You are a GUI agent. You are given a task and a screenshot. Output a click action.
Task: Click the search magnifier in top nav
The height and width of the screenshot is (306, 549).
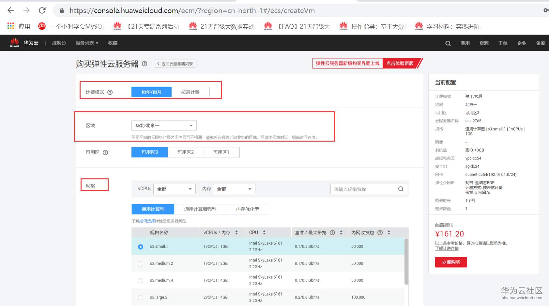click(x=448, y=43)
